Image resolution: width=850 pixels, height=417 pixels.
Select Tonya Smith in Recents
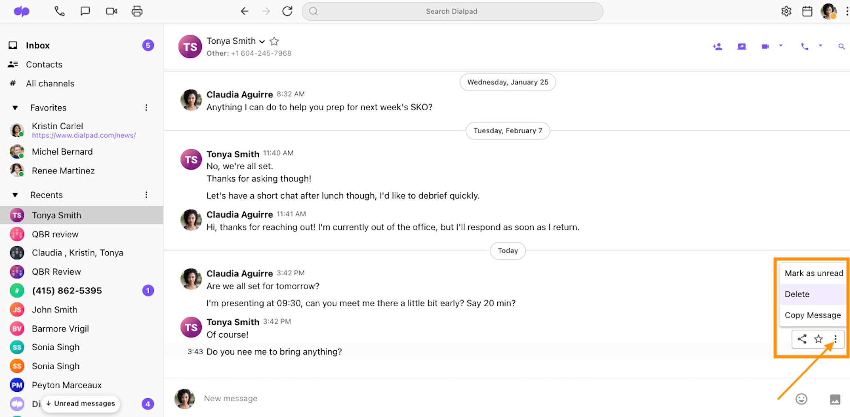pyautogui.click(x=82, y=215)
